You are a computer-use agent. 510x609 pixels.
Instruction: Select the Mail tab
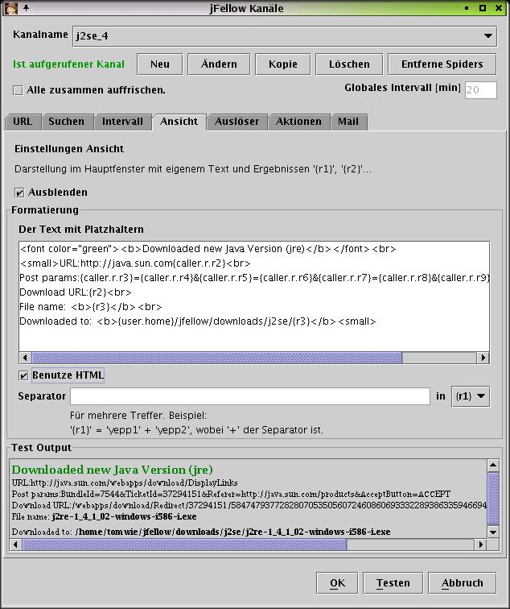348,122
